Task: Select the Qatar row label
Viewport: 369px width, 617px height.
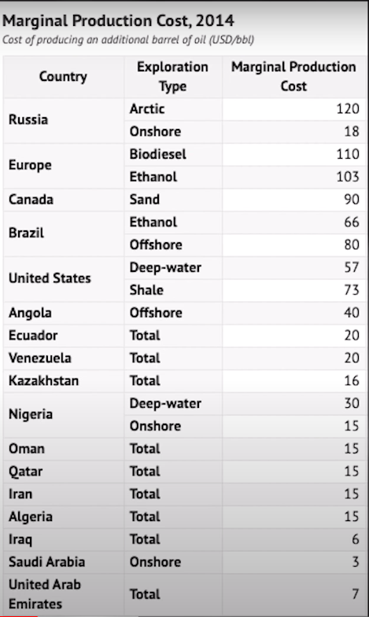Action: (64, 471)
